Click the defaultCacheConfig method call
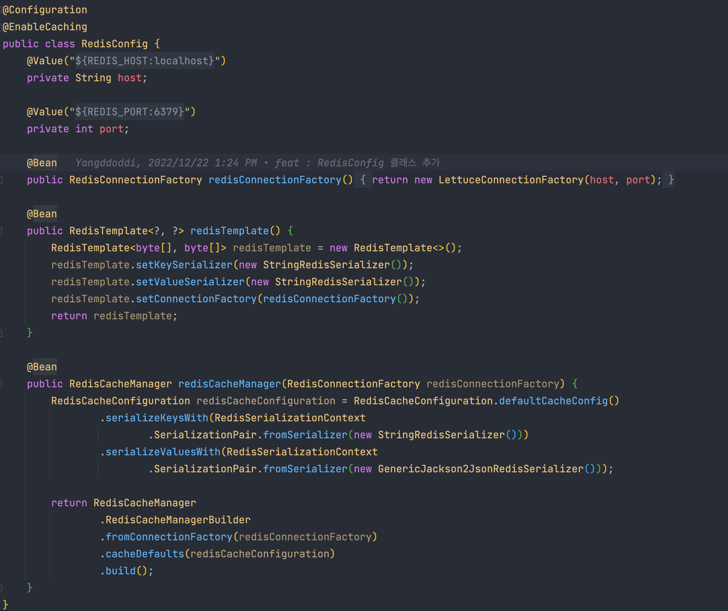 pos(553,401)
